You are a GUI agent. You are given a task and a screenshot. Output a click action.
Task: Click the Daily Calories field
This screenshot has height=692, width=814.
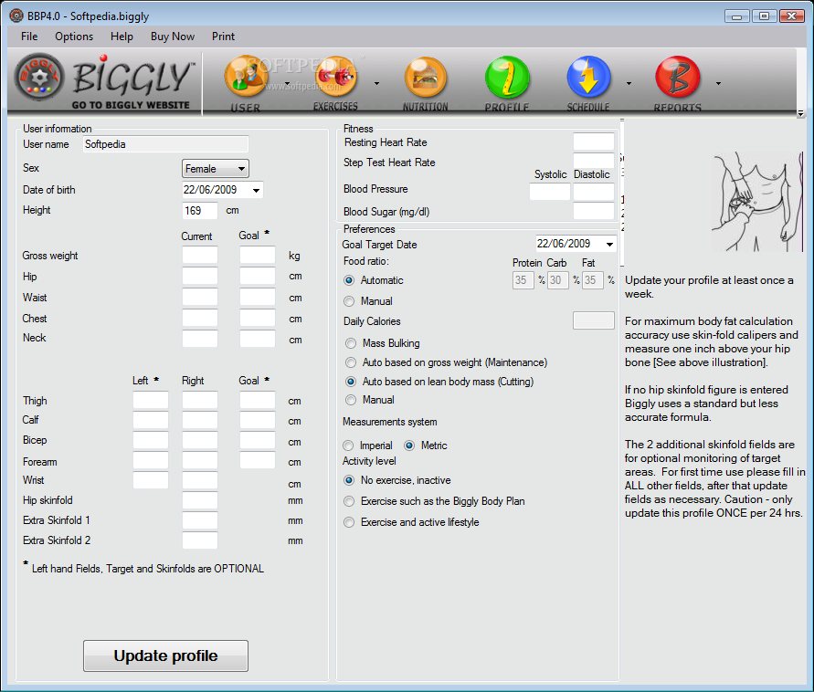pyautogui.click(x=594, y=320)
